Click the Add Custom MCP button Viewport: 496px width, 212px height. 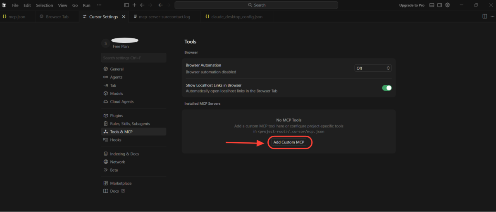pyautogui.click(x=289, y=142)
